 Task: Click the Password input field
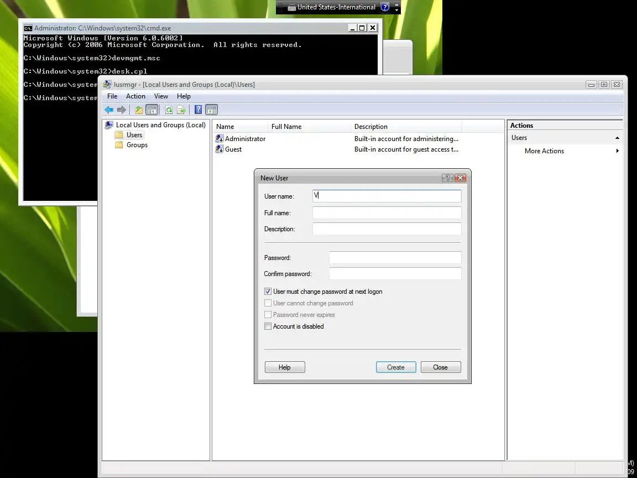(395, 257)
